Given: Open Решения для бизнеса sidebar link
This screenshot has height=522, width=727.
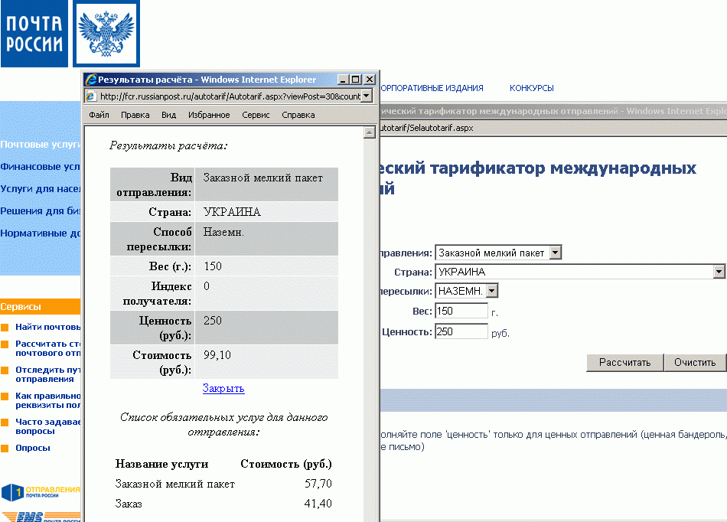Looking at the screenshot, I should pos(41,211).
